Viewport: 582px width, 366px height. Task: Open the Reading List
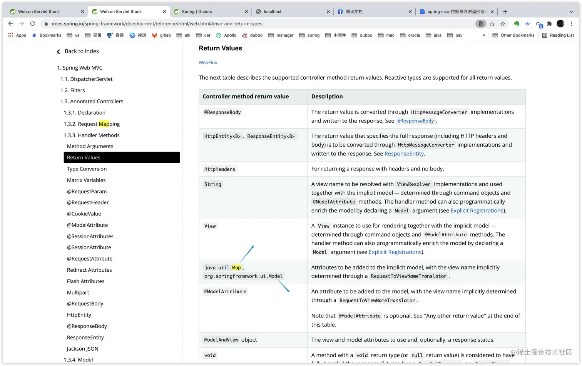tap(558, 35)
